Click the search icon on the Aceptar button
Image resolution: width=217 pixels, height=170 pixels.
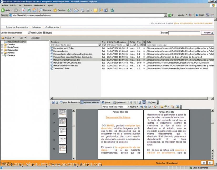click(212, 33)
